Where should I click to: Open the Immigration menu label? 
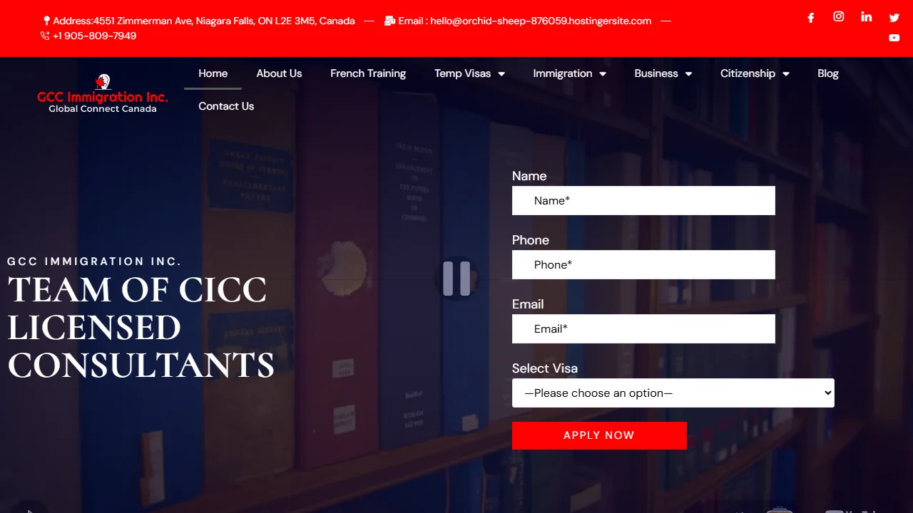(563, 73)
